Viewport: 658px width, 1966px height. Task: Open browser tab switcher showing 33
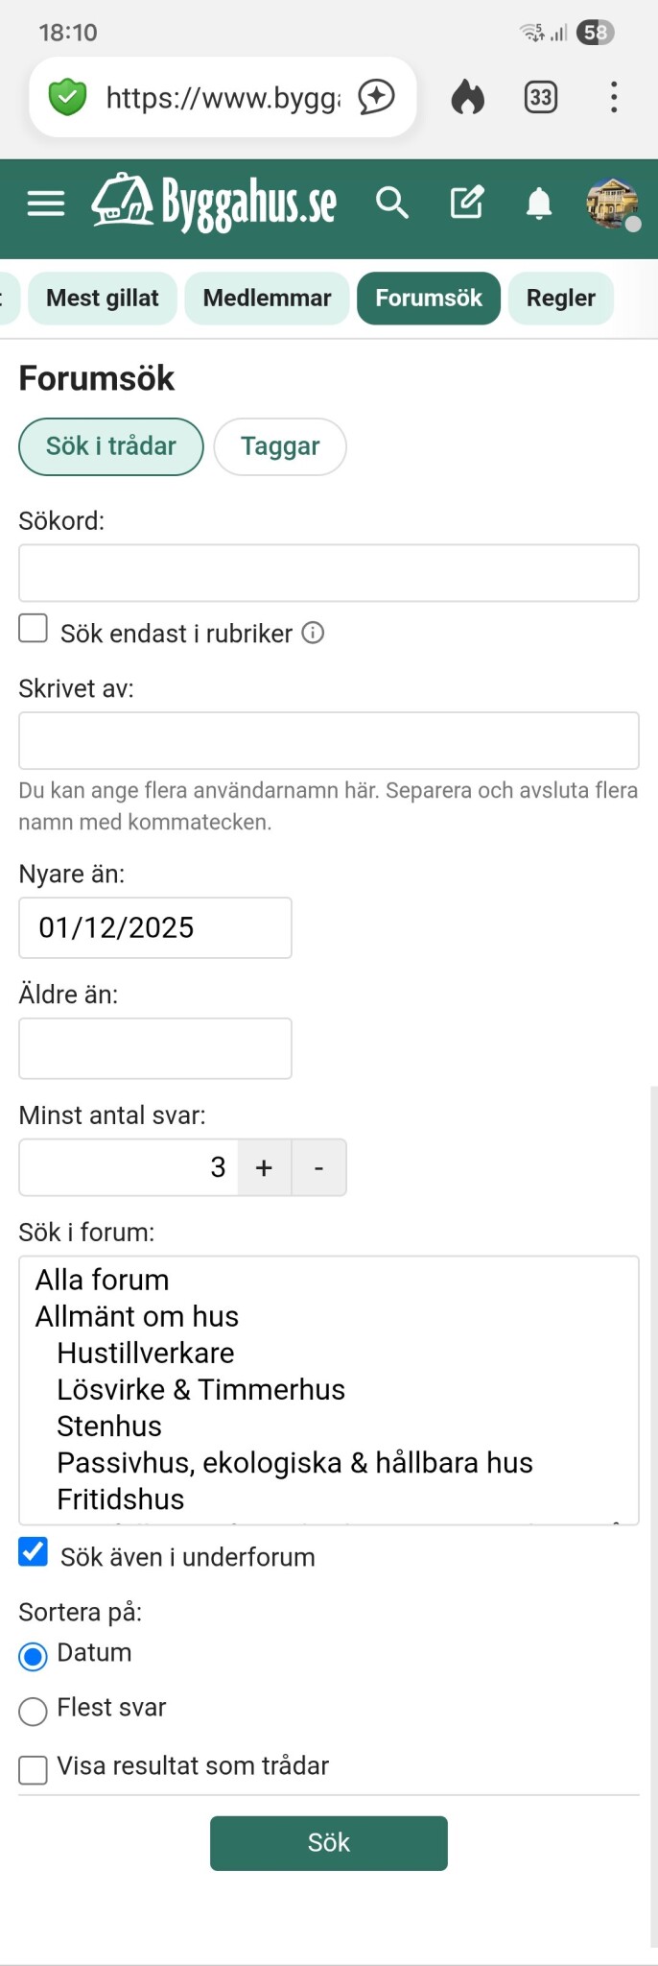pyautogui.click(x=541, y=97)
